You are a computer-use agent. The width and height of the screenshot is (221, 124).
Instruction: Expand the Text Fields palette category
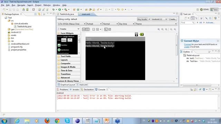click(x=68, y=56)
